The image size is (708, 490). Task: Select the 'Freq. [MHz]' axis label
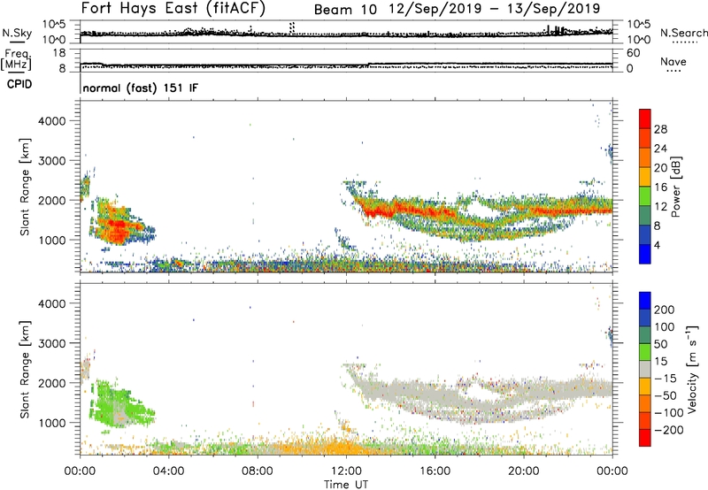tap(17, 59)
